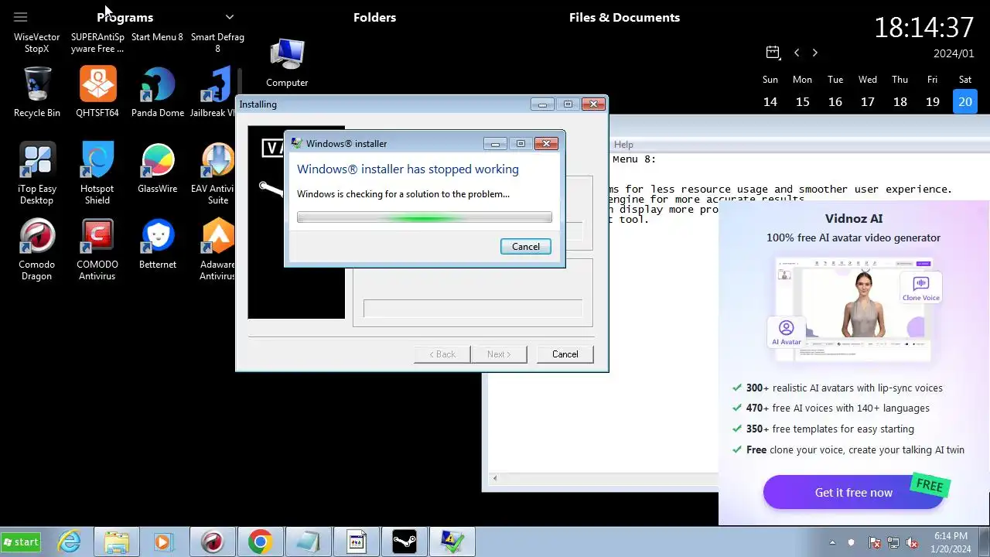Screen dimensions: 990x557
Task: Open EAV Antivirus Suite shortcut
Action: point(216,173)
